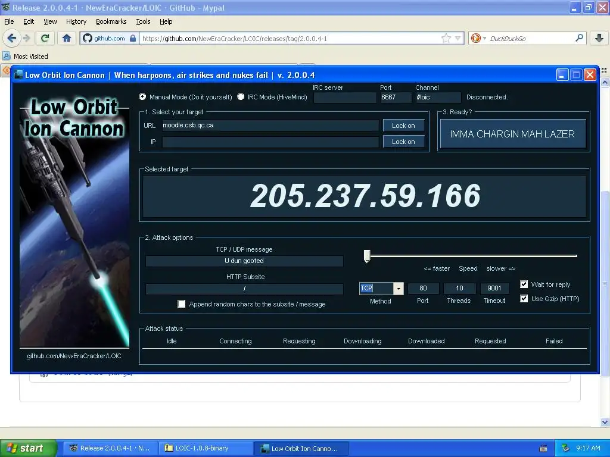
Task: Click the padlock icon in the address bar
Action: 133,38
